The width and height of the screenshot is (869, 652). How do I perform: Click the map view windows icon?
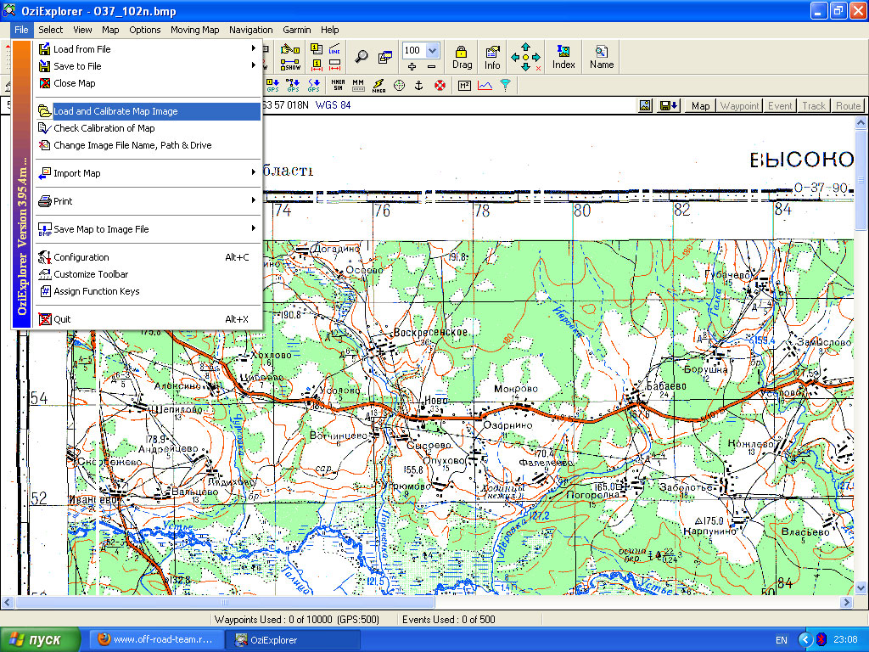384,57
